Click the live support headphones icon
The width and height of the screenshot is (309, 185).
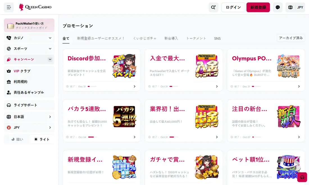pos(9,105)
